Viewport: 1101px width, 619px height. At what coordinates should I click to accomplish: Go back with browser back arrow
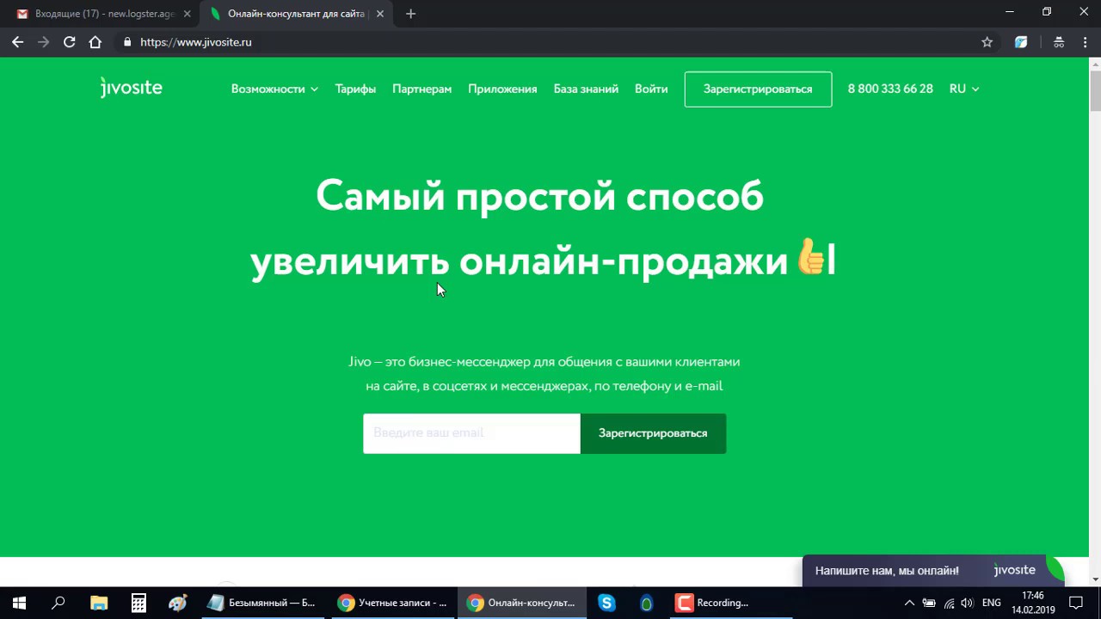(x=17, y=42)
